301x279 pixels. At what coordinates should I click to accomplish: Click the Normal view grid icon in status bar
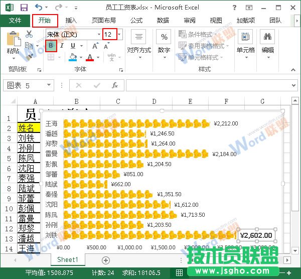(179, 272)
